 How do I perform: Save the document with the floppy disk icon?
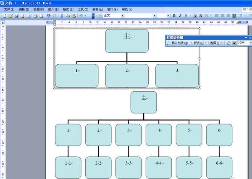coord(16,16)
